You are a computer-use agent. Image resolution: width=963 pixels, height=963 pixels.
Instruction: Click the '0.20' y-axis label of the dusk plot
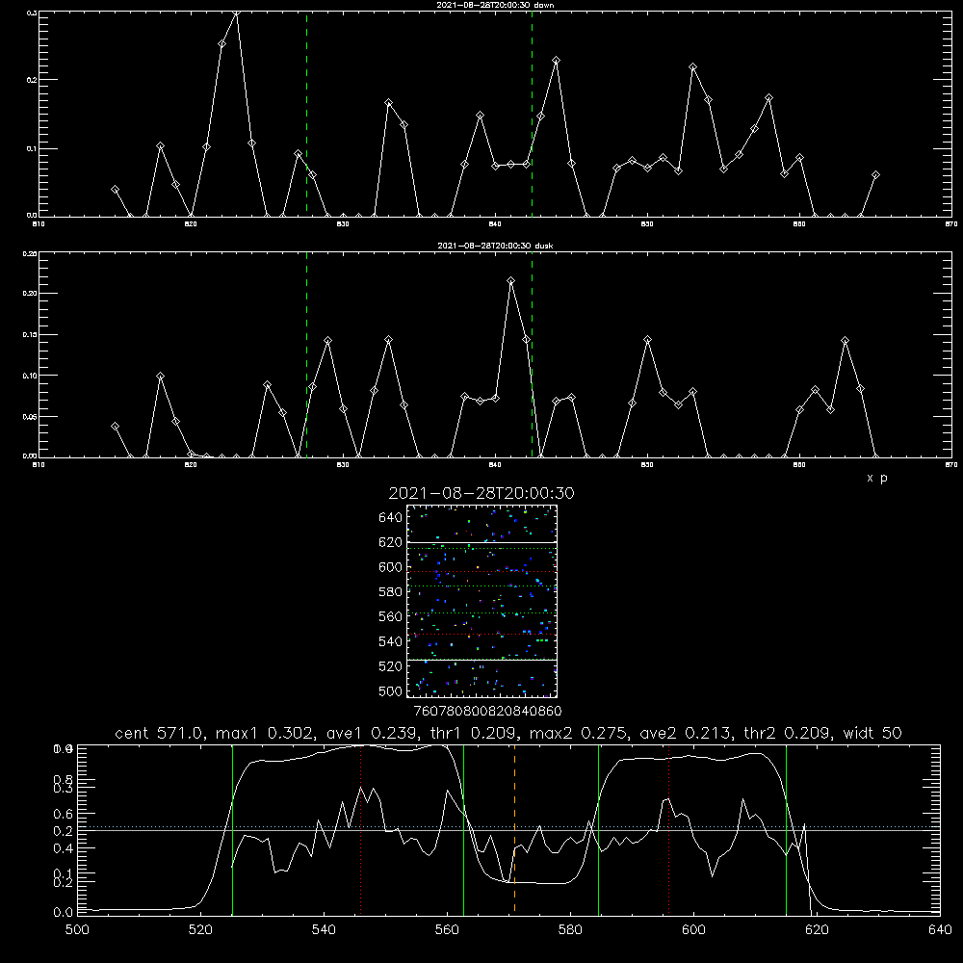coord(30,294)
